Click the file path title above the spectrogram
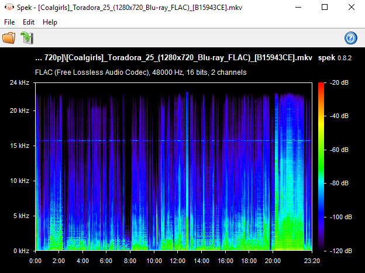Viewport: 365px width, 273px height. (174, 58)
